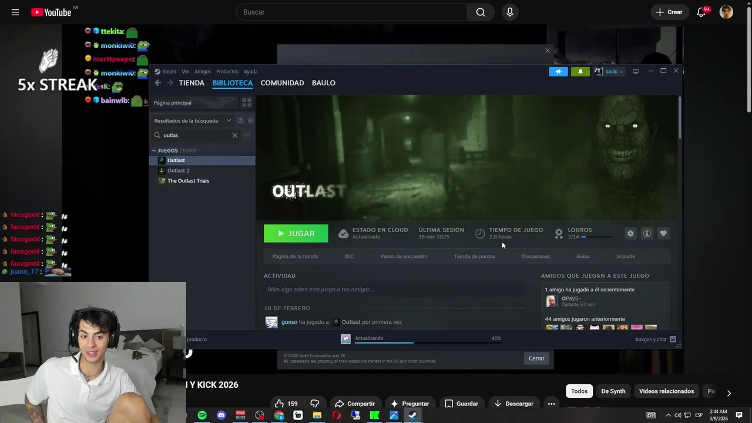Show Outlast game info icon
The width and height of the screenshot is (752, 423).
[x=647, y=233]
